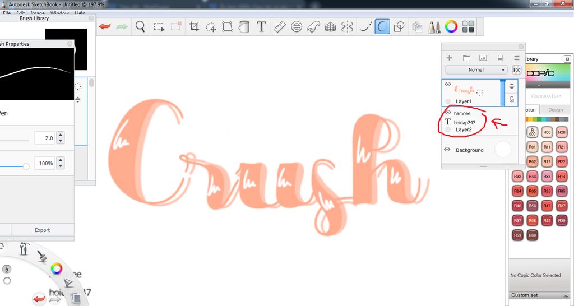Toggle the Symmetry tool
Viewport: 574px width, 306px height.
pyautogui.click(x=346, y=27)
